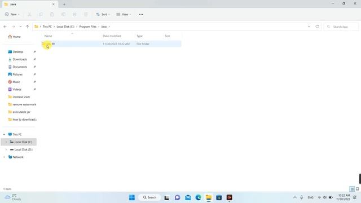Switch to large thumbnails view icon
Screen dimensions: 361x203
pyautogui.click(x=357, y=189)
